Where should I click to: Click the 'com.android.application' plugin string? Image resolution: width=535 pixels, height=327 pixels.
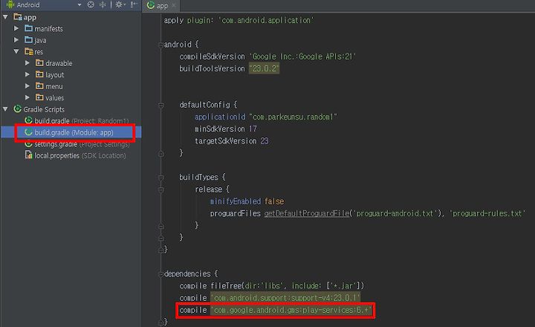coord(266,21)
